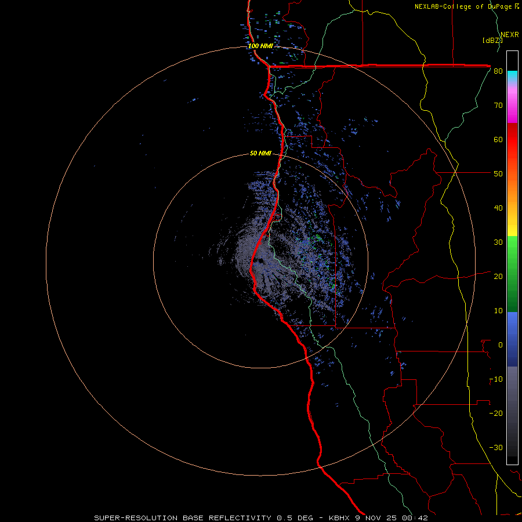Click the -20 value on the dBZ scale
Viewport: 522px width, 522px height.
pos(496,414)
